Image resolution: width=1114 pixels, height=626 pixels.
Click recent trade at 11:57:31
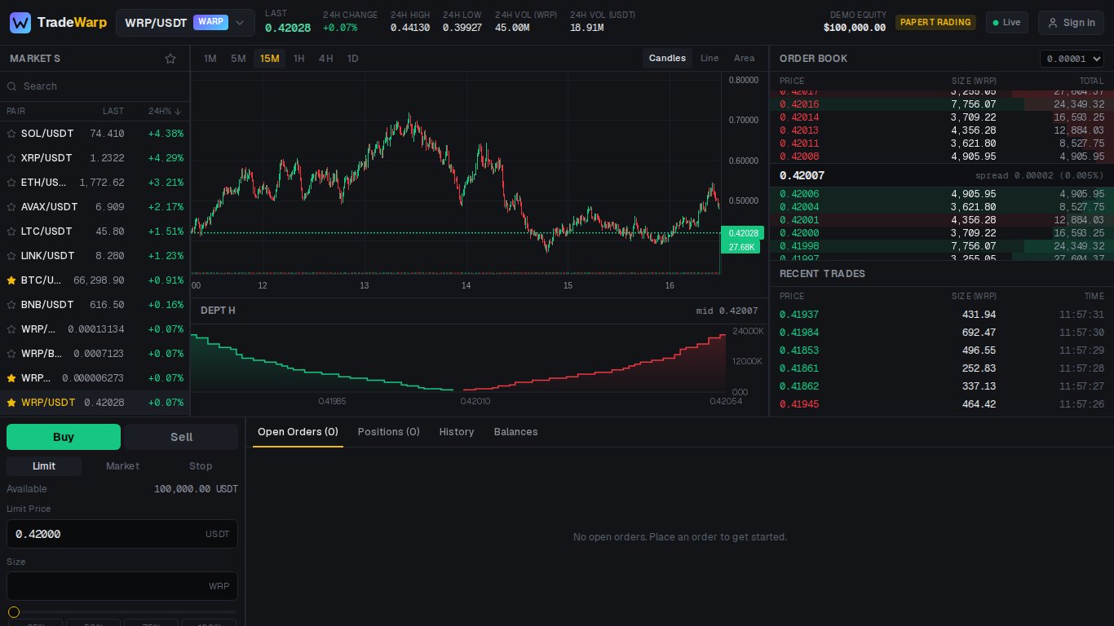pyautogui.click(x=942, y=315)
